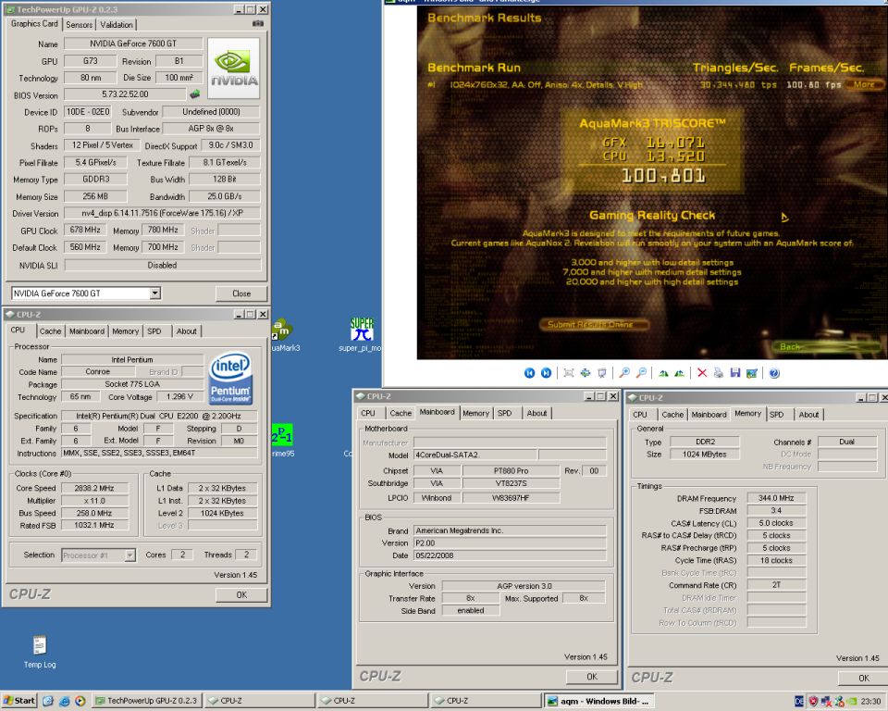The width and height of the screenshot is (888, 711).
Task: Click the Driver Version field in GPU-Z
Action: (162, 213)
